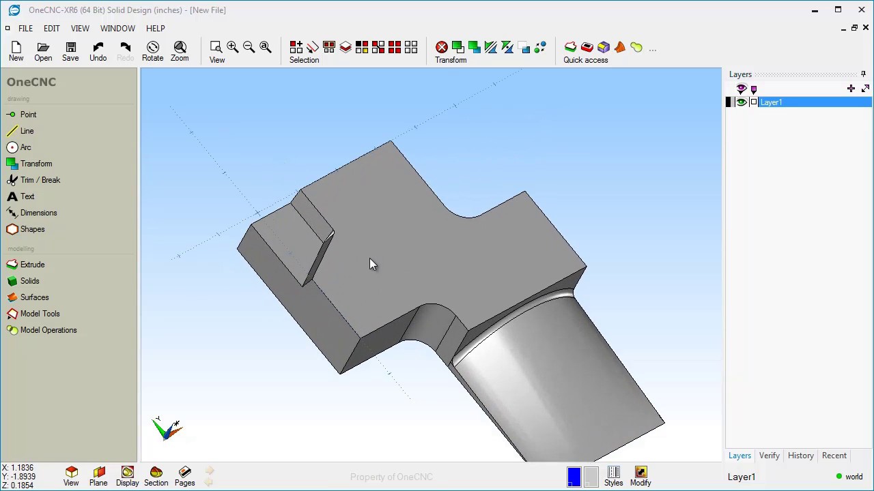
Task: Click the world coordinate status indicator
Action: tap(849, 477)
